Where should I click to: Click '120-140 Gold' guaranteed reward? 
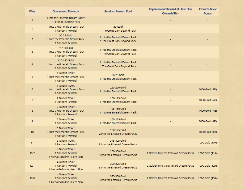[x=65, y=60]
